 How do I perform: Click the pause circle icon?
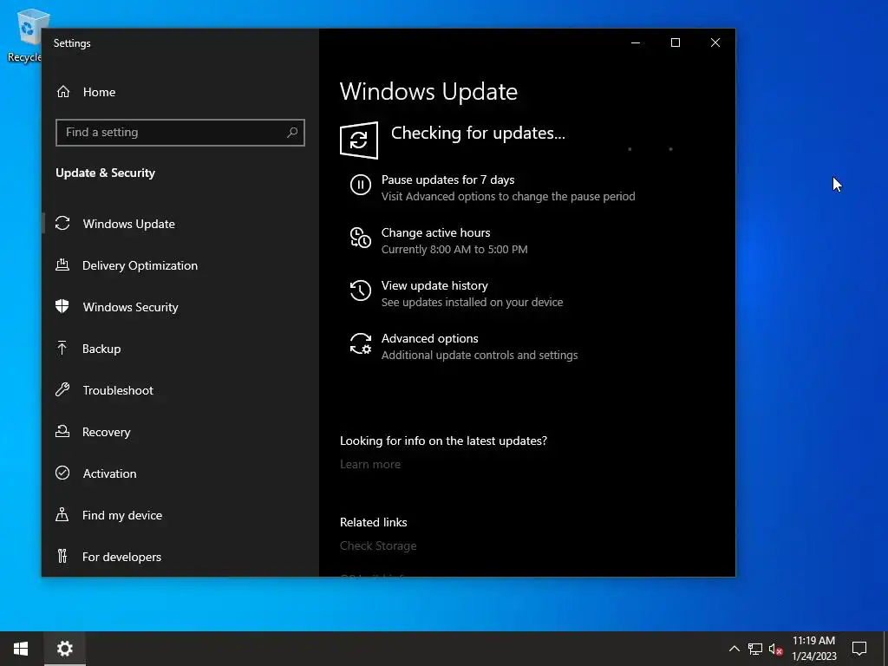360,185
